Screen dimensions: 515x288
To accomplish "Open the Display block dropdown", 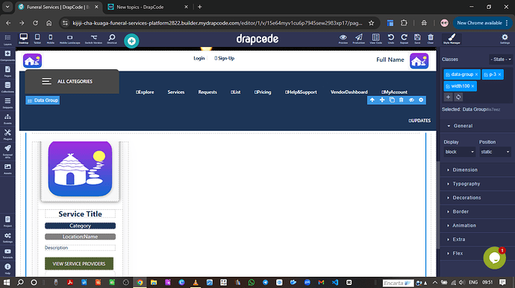I will coord(459,152).
